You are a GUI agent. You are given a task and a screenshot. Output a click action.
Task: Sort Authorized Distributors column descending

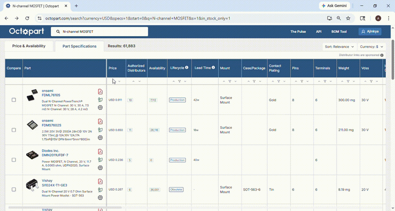click(x=139, y=81)
